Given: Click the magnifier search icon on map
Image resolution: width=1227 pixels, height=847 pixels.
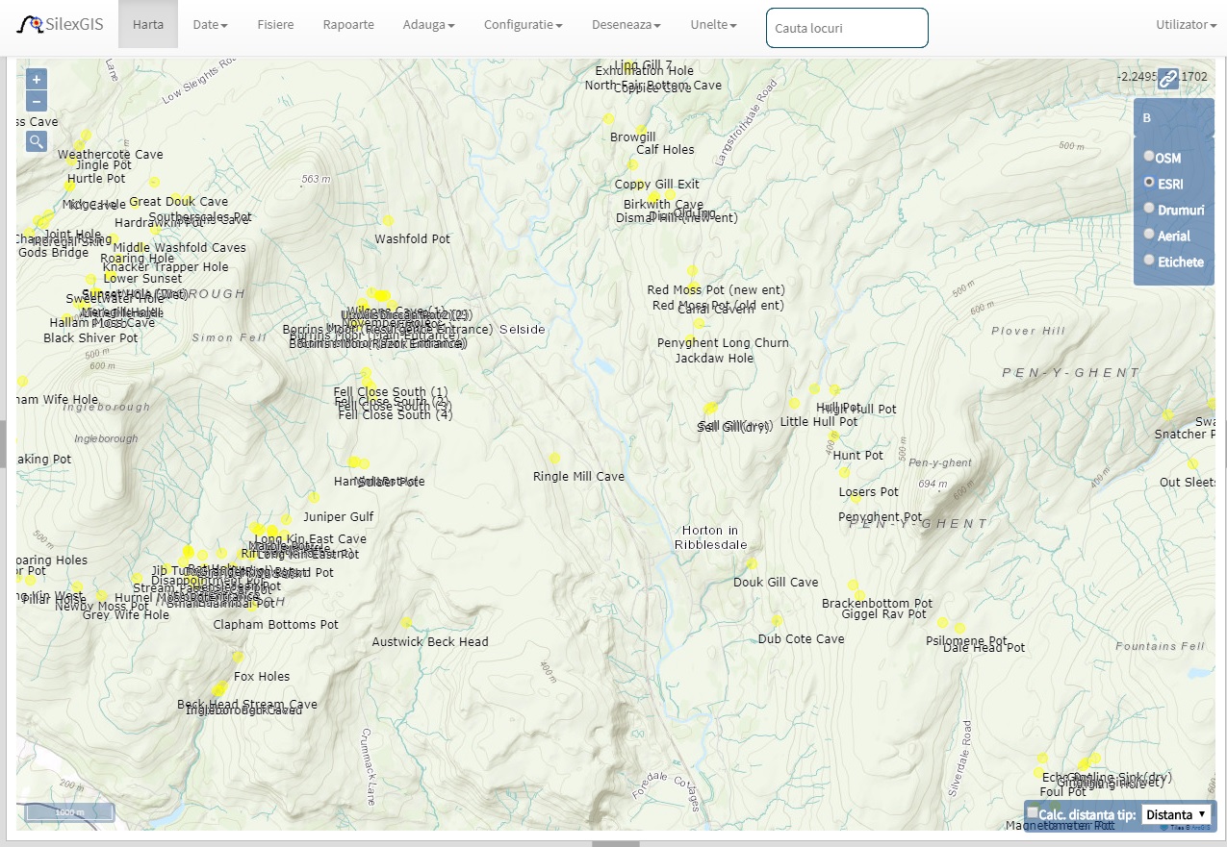Looking at the screenshot, I should pyautogui.click(x=37, y=142).
